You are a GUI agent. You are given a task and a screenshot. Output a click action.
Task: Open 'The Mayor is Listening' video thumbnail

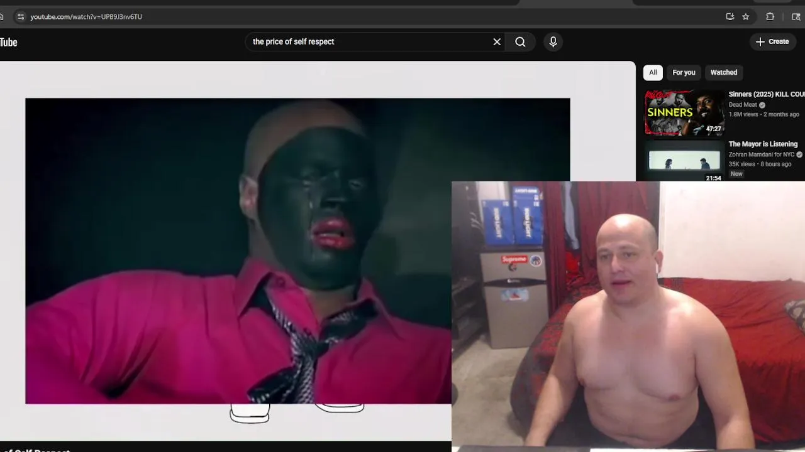684,161
